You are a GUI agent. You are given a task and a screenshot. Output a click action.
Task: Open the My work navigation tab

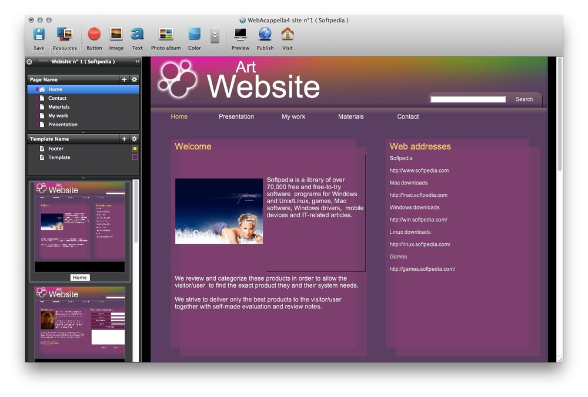click(x=293, y=116)
